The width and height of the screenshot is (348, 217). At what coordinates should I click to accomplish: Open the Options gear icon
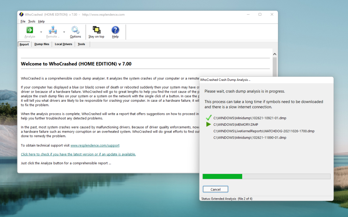pyautogui.click(x=75, y=30)
